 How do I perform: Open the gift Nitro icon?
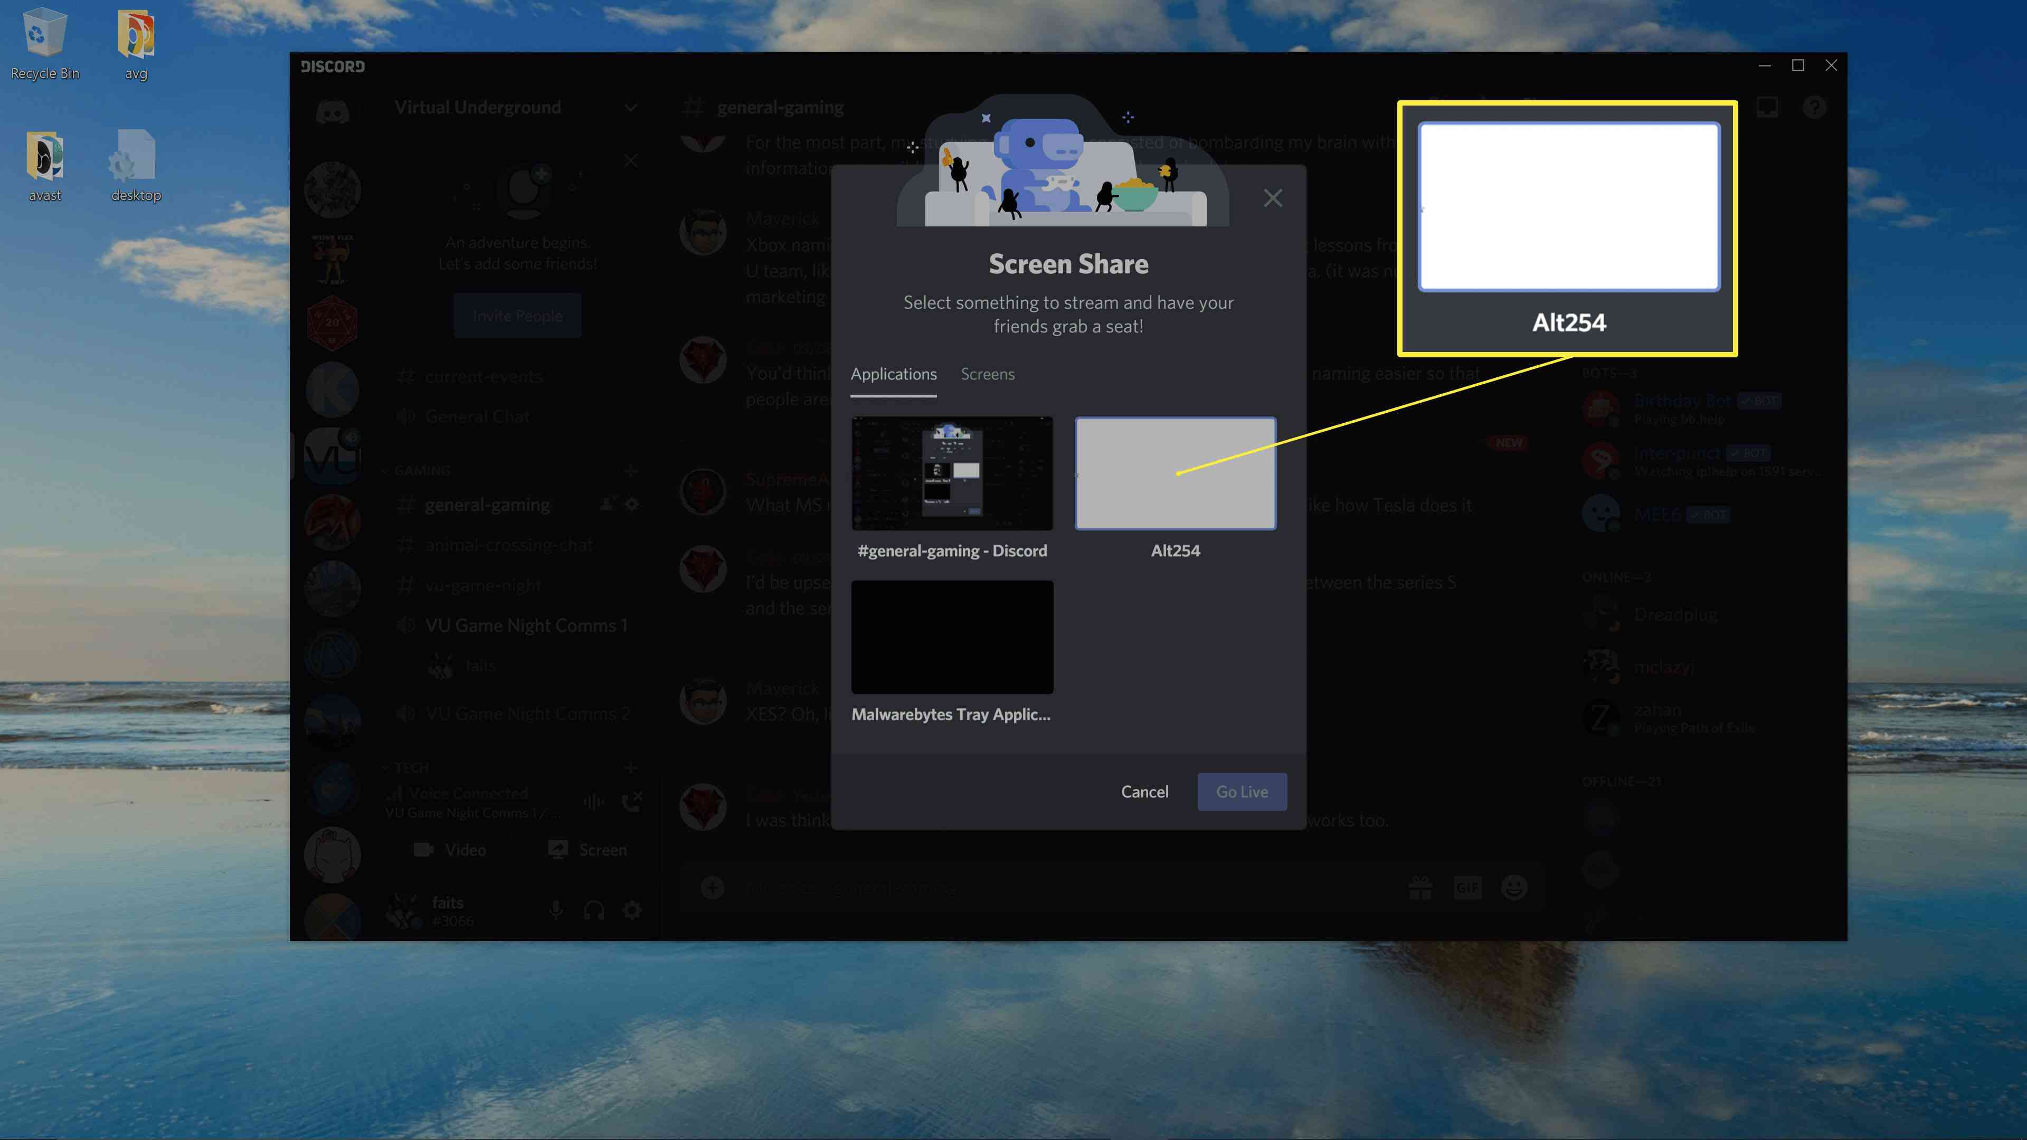tap(1420, 887)
